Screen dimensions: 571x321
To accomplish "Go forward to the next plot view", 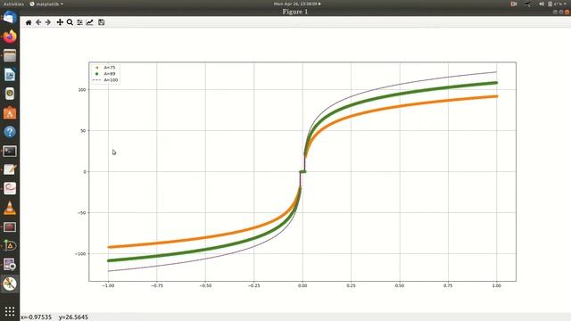I will click(x=48, y=22).
